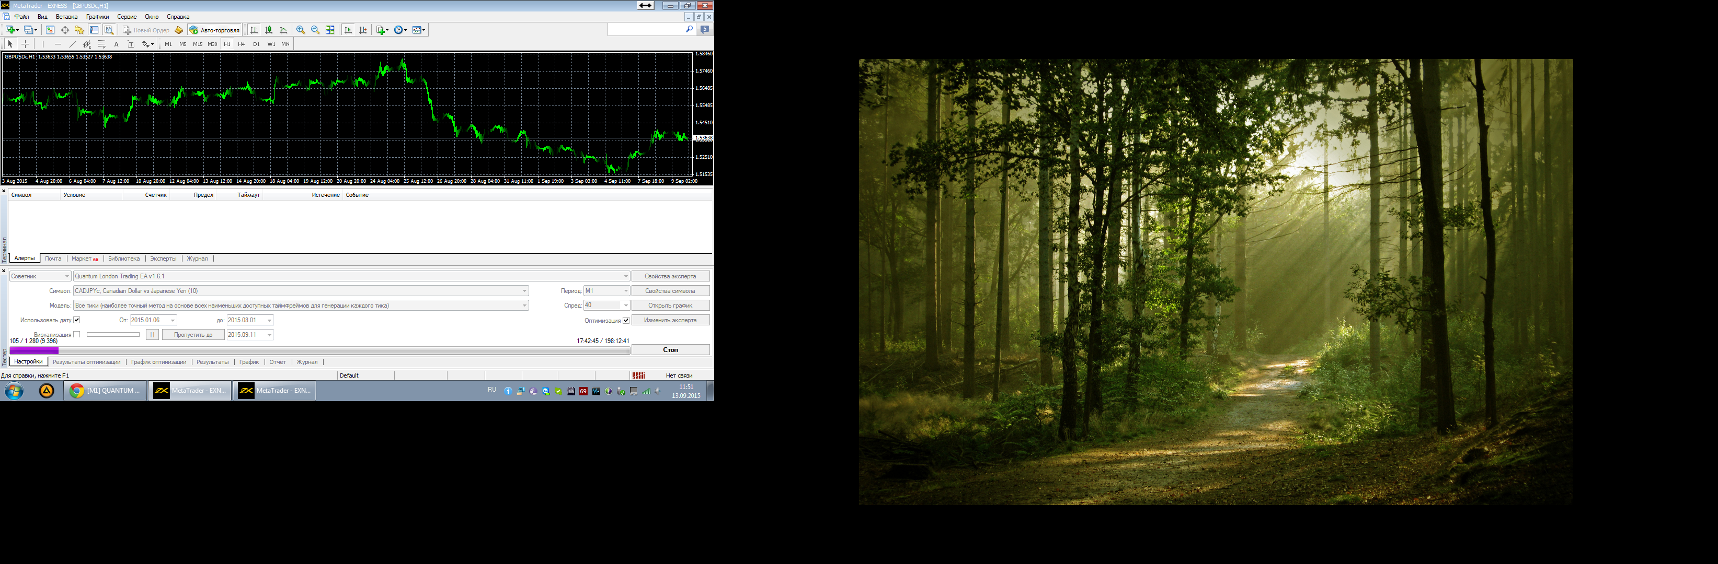Viewport: 1718px width, 564px height.
Task: Enable the 'Визуализация' checkbox
Action: (x=77, y=335)
